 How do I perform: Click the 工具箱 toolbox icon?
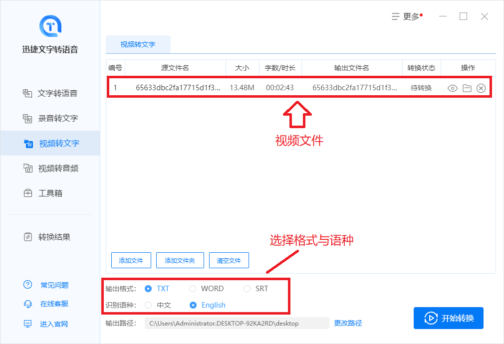point(28,193)
